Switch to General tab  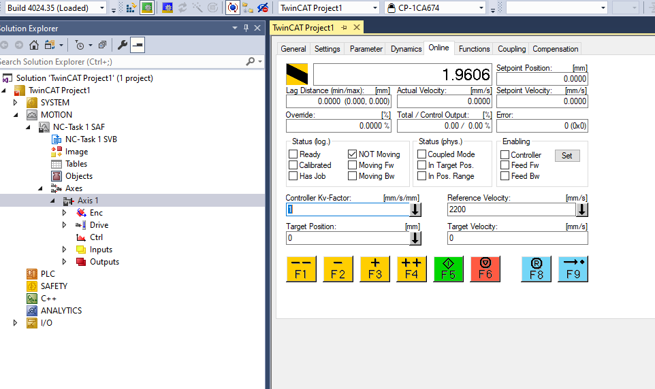293,49
